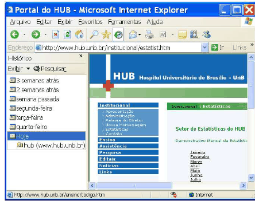Click the Fevereiro link

point(200,157)
